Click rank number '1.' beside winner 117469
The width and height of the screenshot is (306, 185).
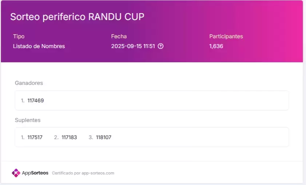click(x=23, y=101)
